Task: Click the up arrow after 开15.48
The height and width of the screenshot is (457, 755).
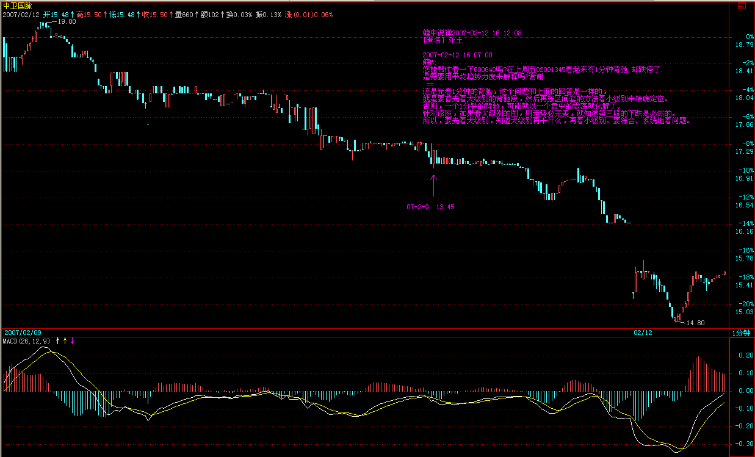Action: pos(72,14)
